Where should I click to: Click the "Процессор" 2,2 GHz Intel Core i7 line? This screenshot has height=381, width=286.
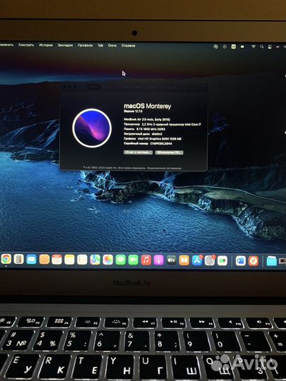pyautogui.click(x=162, y=124)
